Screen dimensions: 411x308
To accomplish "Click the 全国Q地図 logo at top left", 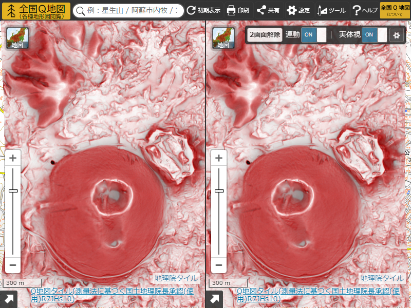I will [x=36, y=10].
